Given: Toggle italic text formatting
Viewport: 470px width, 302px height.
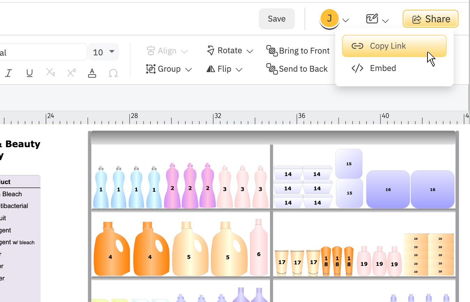Looking at the screenshot, I should (8, 73).
